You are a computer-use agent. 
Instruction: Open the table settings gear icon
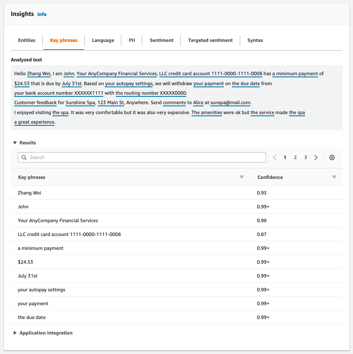332,157
